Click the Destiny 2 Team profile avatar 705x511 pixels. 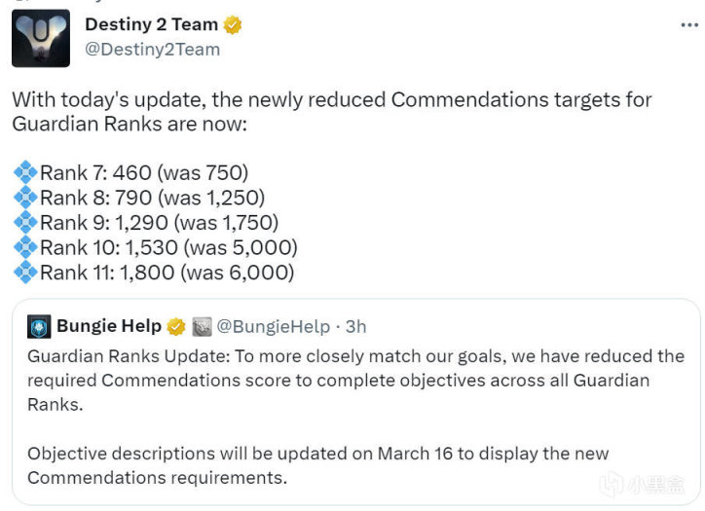tap(41, 38)
